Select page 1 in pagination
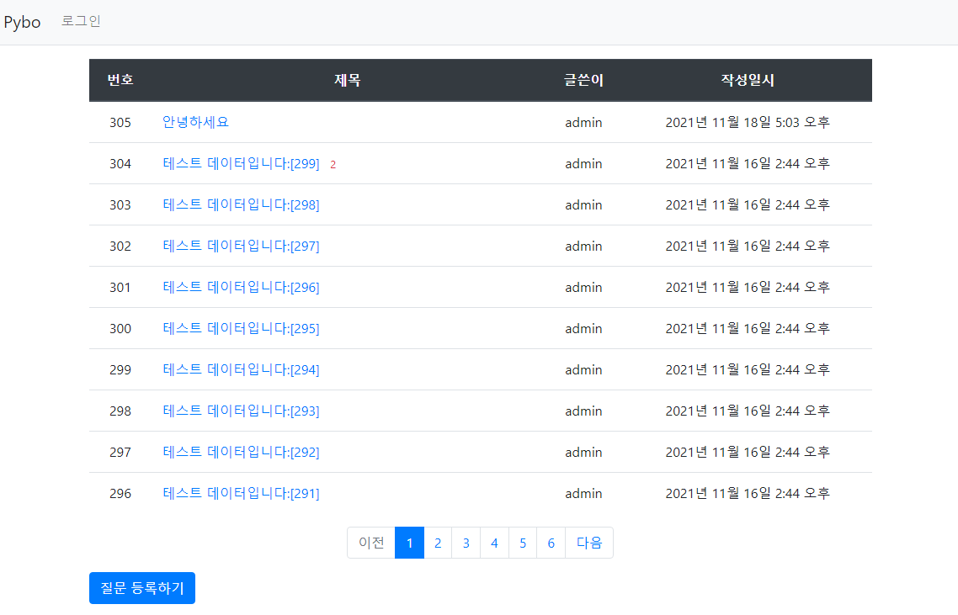958x615 pixels. pyautogui.click(x=409, y=543)
